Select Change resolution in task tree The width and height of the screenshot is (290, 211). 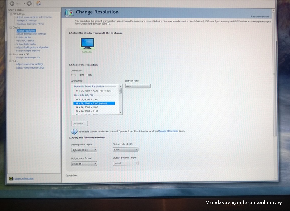[x=26, y=30]
